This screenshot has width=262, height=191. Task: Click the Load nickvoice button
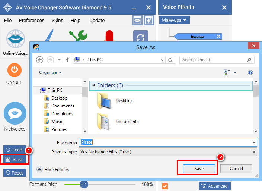tap(15, 150)
